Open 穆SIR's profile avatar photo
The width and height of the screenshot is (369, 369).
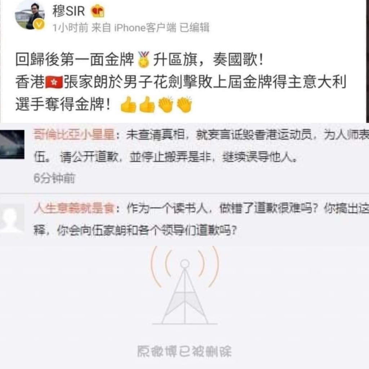[x=30, y=16]
